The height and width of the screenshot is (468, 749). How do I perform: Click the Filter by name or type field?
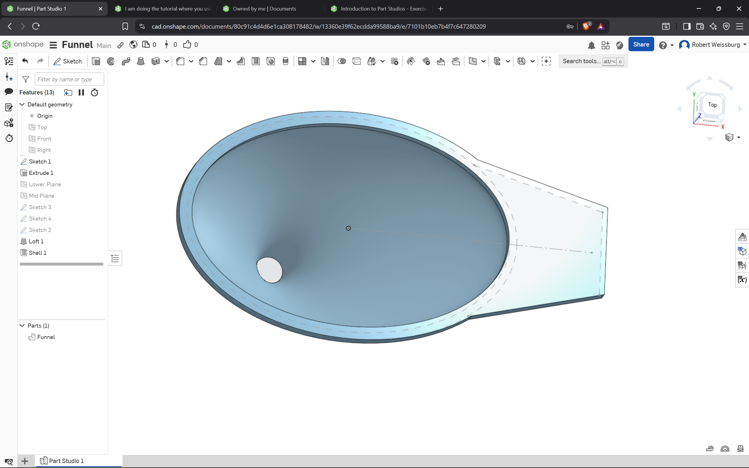coord(69,79)
